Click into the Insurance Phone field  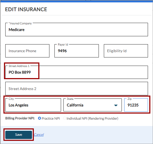(27, 51)
